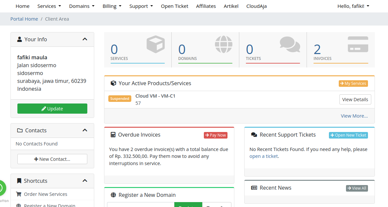Image resolution: width=388 pixels, height=207 pixels.
Task: Click View Details for Cloud VM - VM-C1
Action: [x=355, y=100]
